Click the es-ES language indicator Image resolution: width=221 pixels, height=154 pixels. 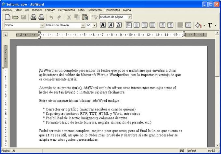coord(212,151)
